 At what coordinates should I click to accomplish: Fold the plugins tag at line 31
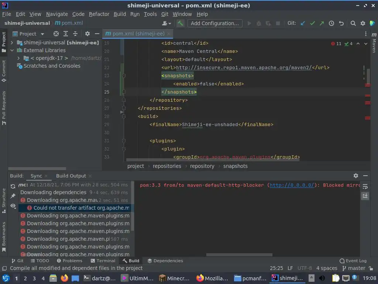(124, 141)
